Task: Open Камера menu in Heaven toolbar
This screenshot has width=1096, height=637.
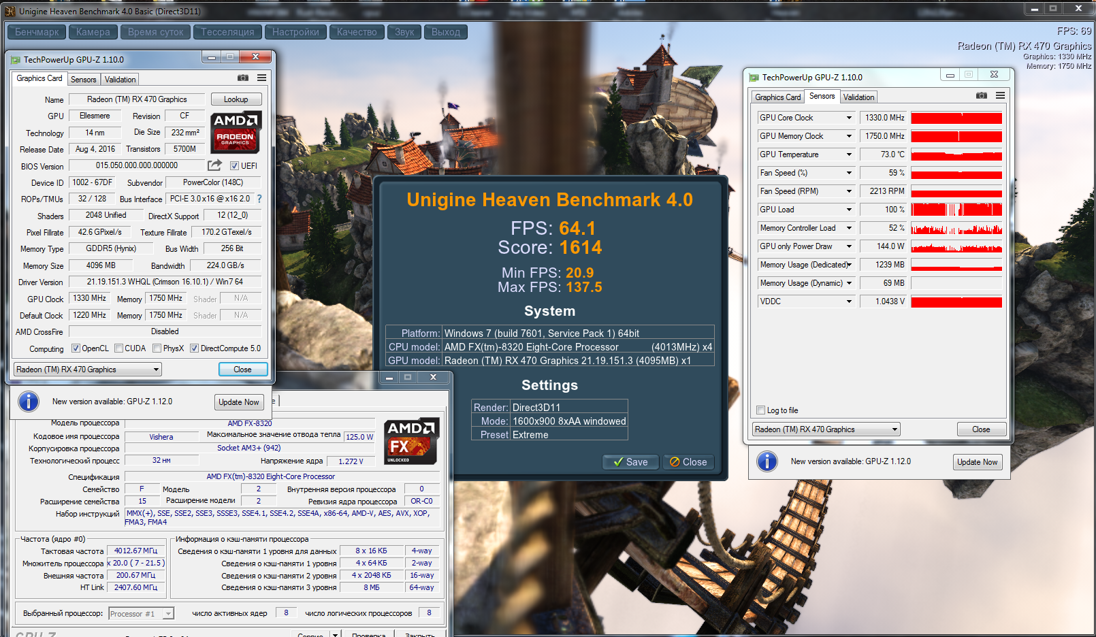Action: [93, 32]
